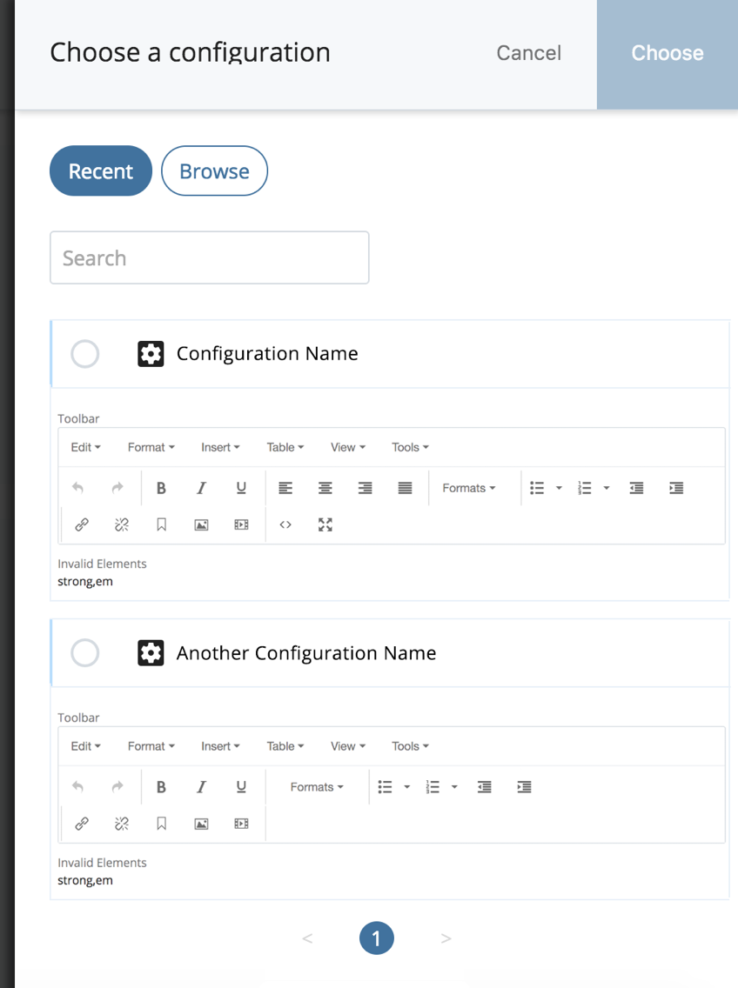Viewport: 738px width, 988px height.
Task: Click numbered list icon in Configuration Name toolbar
Action: pyautogui.click(x=585, y=488)
